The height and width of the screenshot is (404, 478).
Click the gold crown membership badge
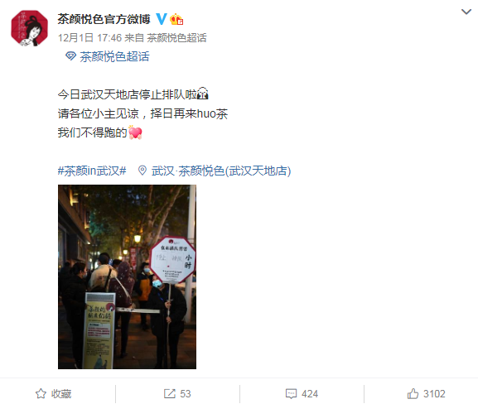pos(176,19)
